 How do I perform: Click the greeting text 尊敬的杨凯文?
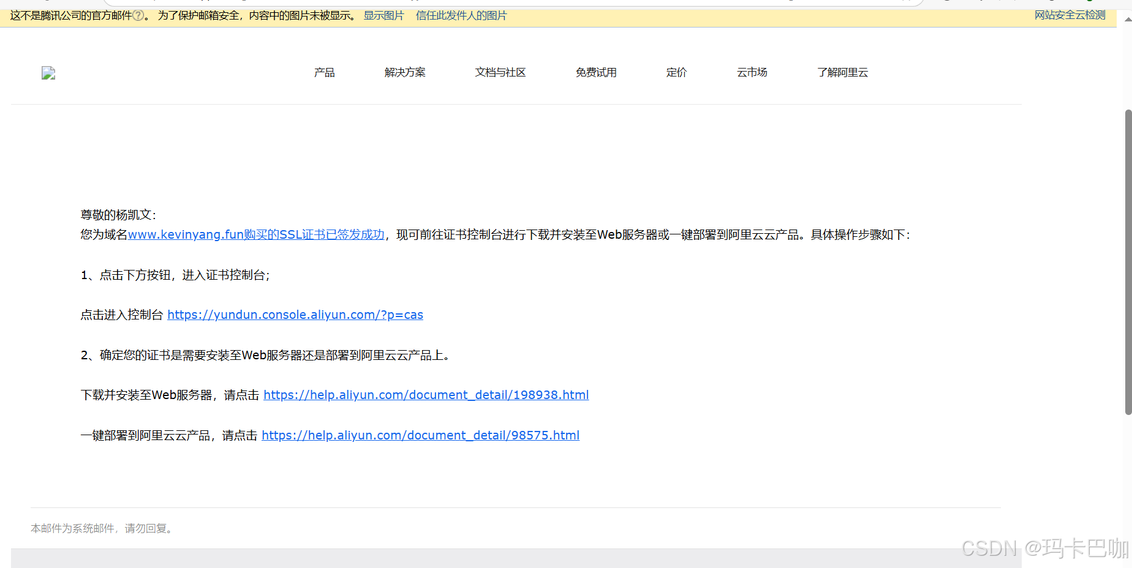(118, 215)
